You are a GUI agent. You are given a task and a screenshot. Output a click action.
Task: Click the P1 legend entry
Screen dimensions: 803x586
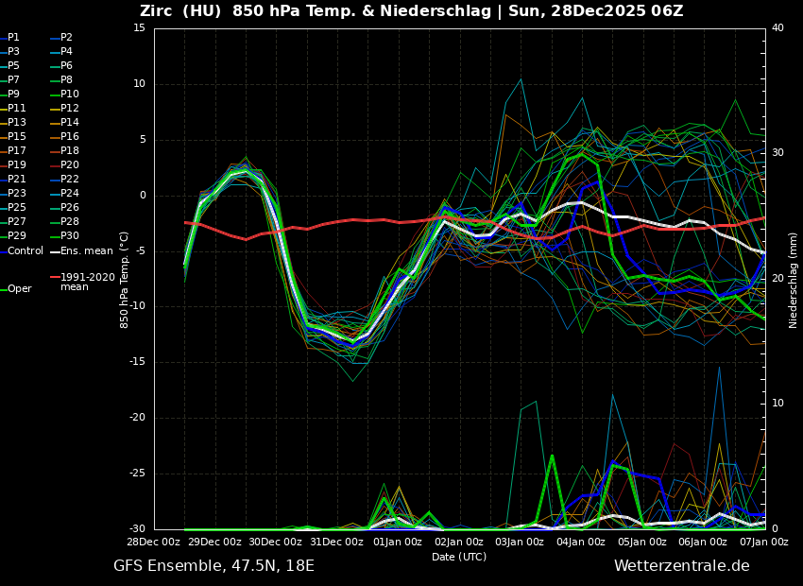pos(13,38)
